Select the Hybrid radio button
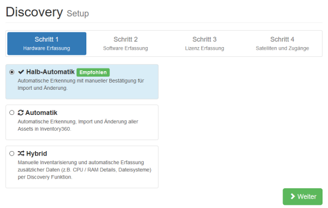The width and height of the screenshot is (328, 208). (x=12, y=154)
